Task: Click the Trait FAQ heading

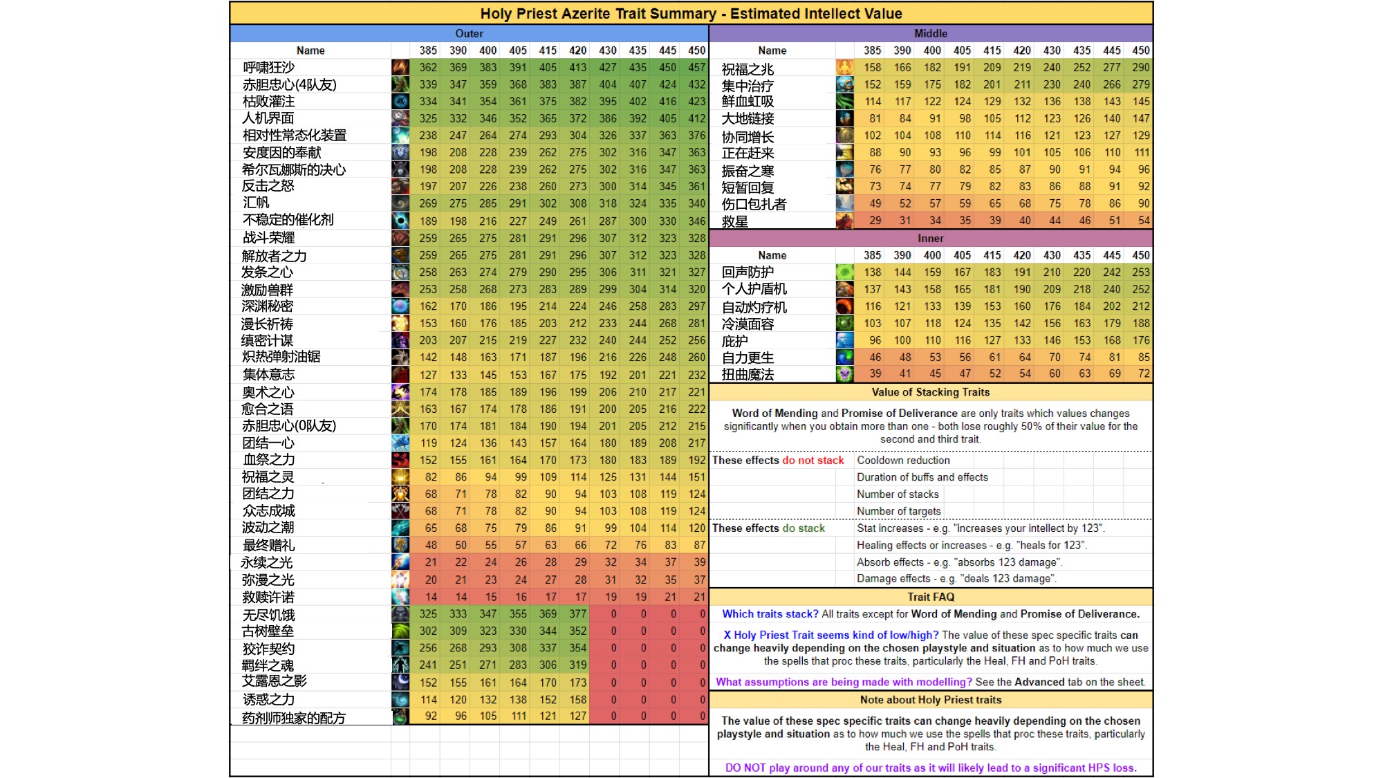Action: 931,597
